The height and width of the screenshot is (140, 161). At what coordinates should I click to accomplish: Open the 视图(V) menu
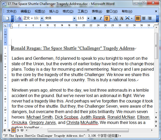[40, 11]
